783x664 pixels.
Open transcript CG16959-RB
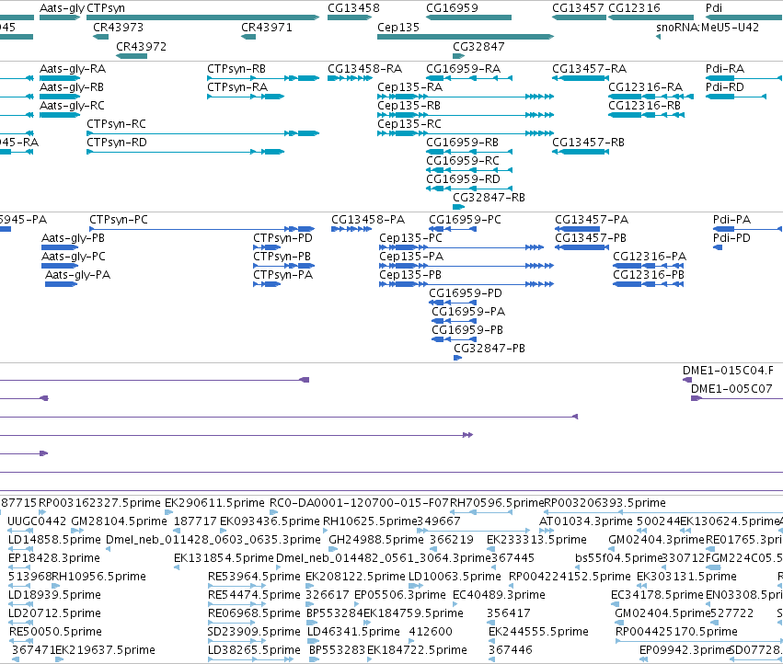tap(469, 152)
